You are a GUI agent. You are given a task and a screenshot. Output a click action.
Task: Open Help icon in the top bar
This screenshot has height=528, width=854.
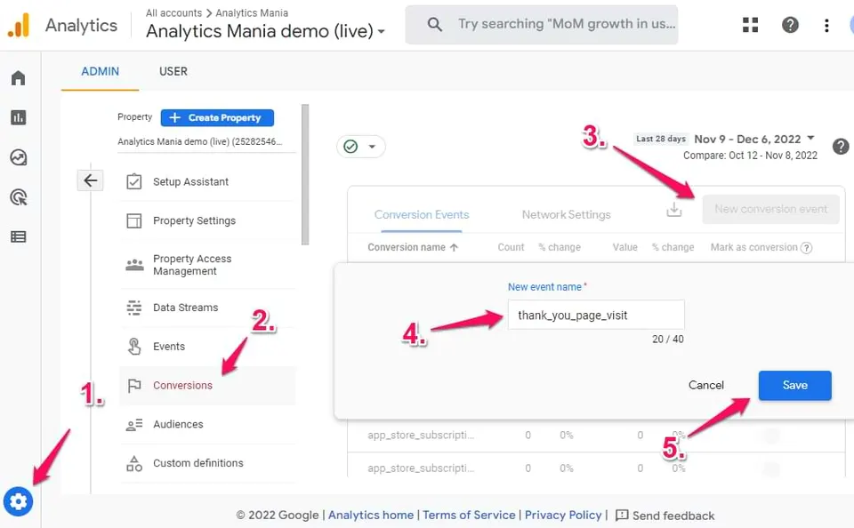coord(790,25)
